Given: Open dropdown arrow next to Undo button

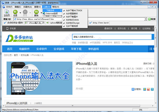Looking at the screenshot, I should 41,13.
